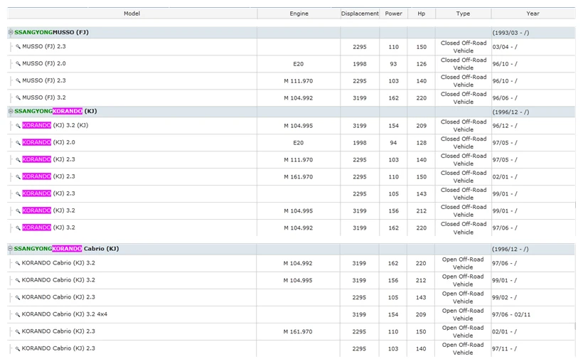
Task: Collapse the SSANGYONG MUSSO (FJ) group
Action: [x=11, y=32]
